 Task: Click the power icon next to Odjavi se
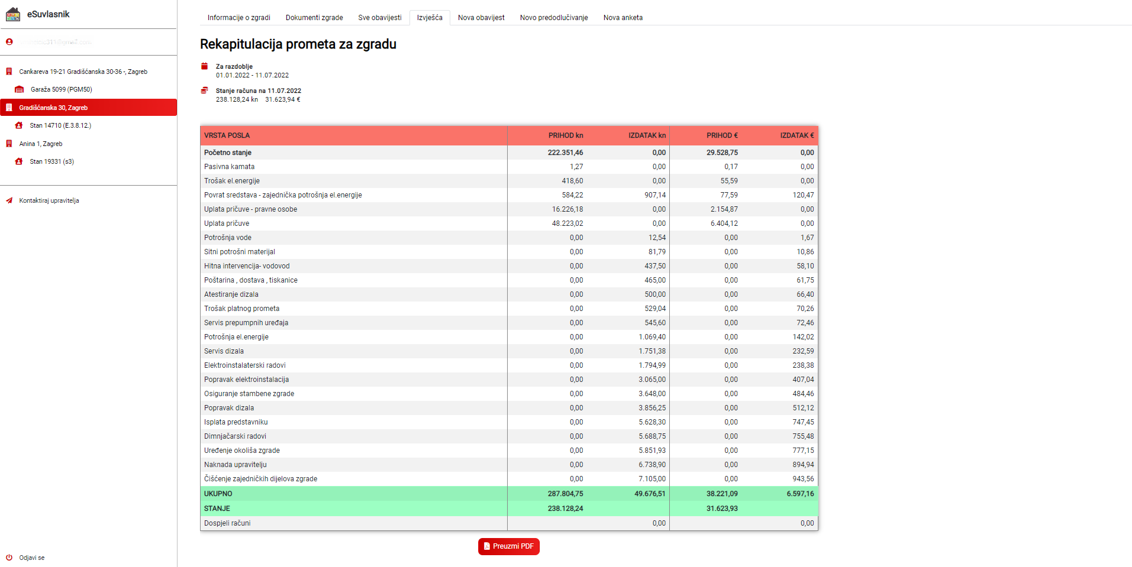click(x=9, y=558)
